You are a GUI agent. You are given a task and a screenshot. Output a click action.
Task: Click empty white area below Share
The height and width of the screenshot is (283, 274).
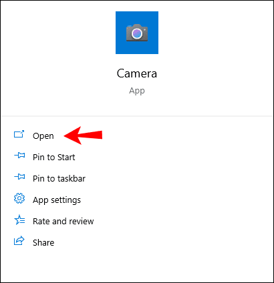pos(137,265)
